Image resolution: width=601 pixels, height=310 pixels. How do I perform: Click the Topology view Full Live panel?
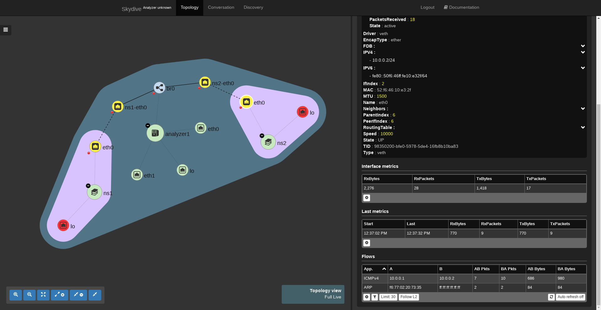click(x=313, y=294)
